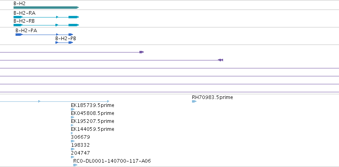The width and height of the screenshot is (339, 167).
Task: Click the RC0-DL0001-140700-117-A06 arrow glyph
Action: tap(75, 165)
